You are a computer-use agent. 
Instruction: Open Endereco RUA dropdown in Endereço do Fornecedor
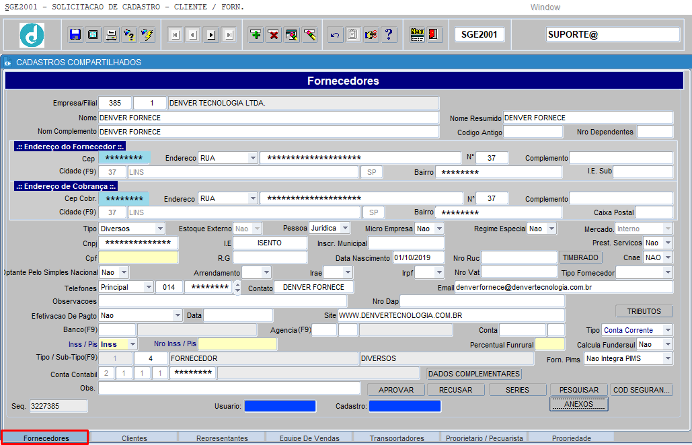coord(252,158)
